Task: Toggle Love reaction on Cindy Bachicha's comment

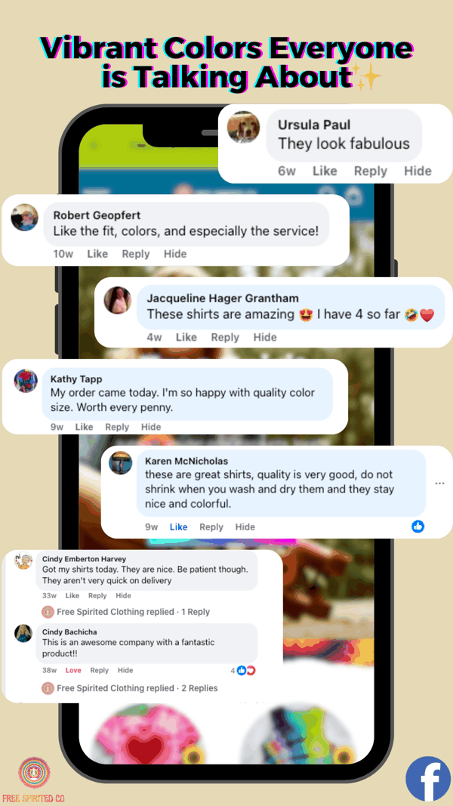Action: point(73,670)
